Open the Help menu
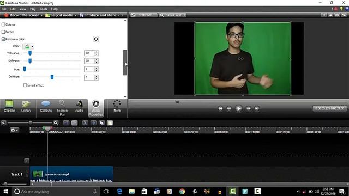The image size is (349, 196). coord(55,9)
